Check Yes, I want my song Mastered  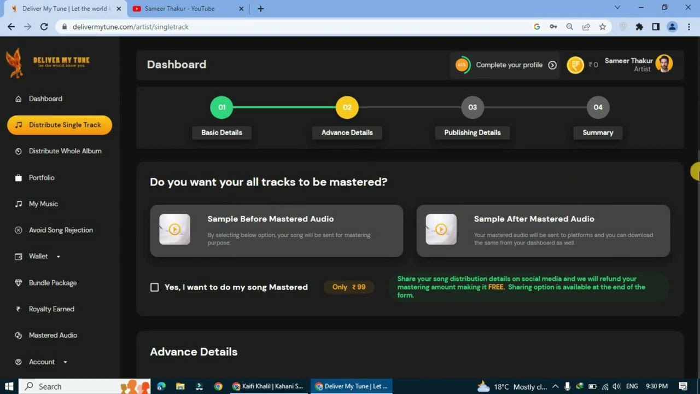click(154, 287)
